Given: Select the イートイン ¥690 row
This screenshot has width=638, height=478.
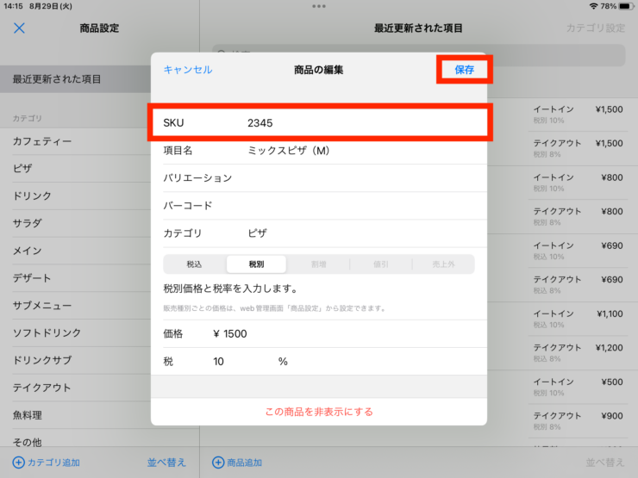Looking at the screenshot, I should click(x=578, y=251).
